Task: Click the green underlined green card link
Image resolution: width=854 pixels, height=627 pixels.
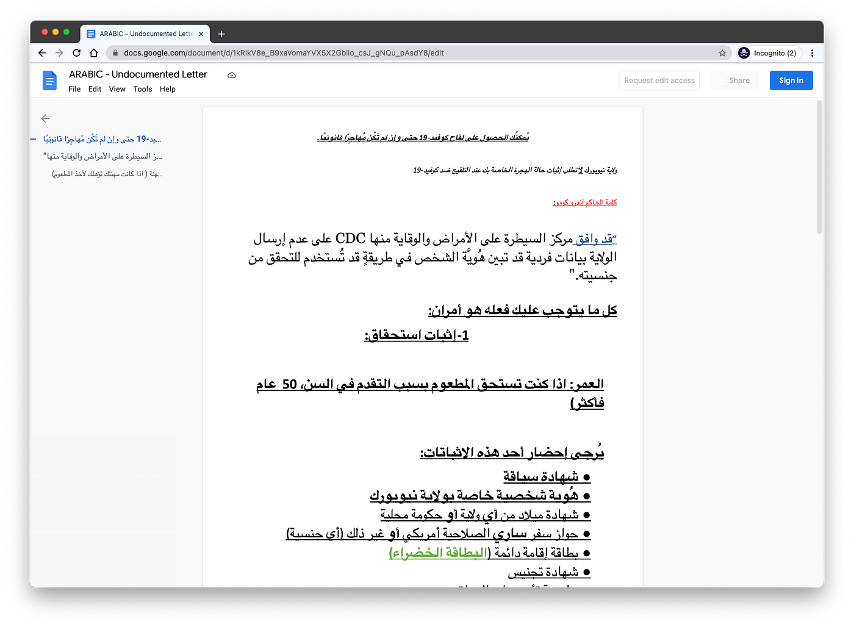Action: [x=438, y=553]
